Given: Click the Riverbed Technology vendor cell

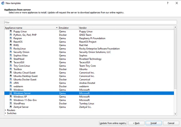Looking at the screenshot, I should (90, 59).
